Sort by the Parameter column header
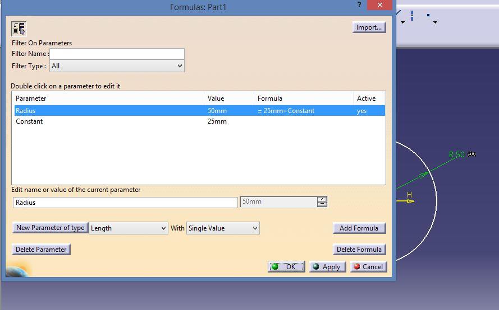 [x=108, y=98]
